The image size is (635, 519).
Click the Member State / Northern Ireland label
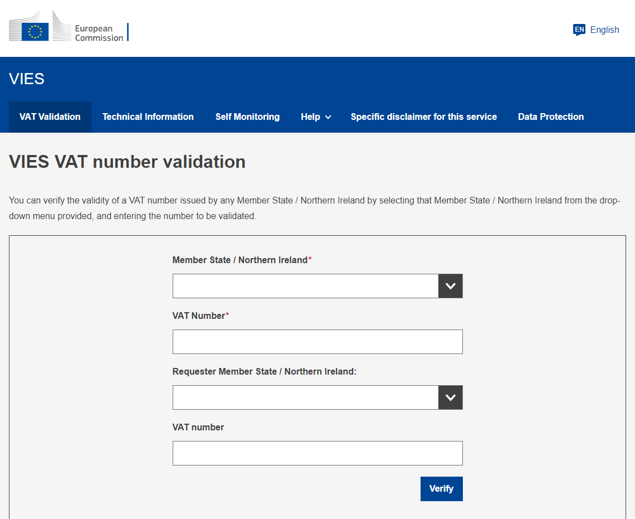tap(240, 260)
